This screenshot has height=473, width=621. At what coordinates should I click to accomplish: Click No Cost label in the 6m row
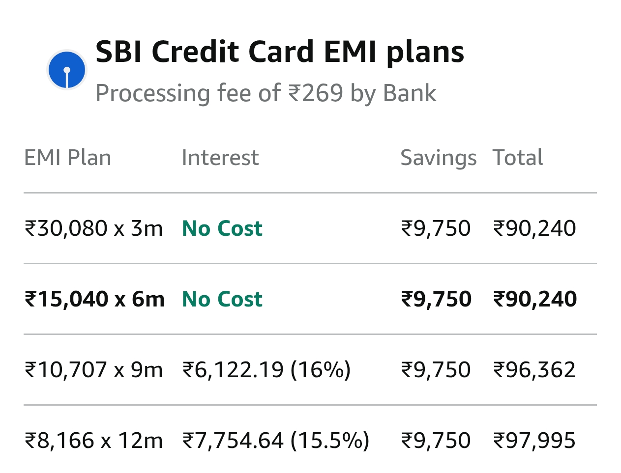[x=222, y=299]
